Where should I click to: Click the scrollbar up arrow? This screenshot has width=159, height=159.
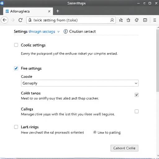pyautogui.click(x=158, y=27)
